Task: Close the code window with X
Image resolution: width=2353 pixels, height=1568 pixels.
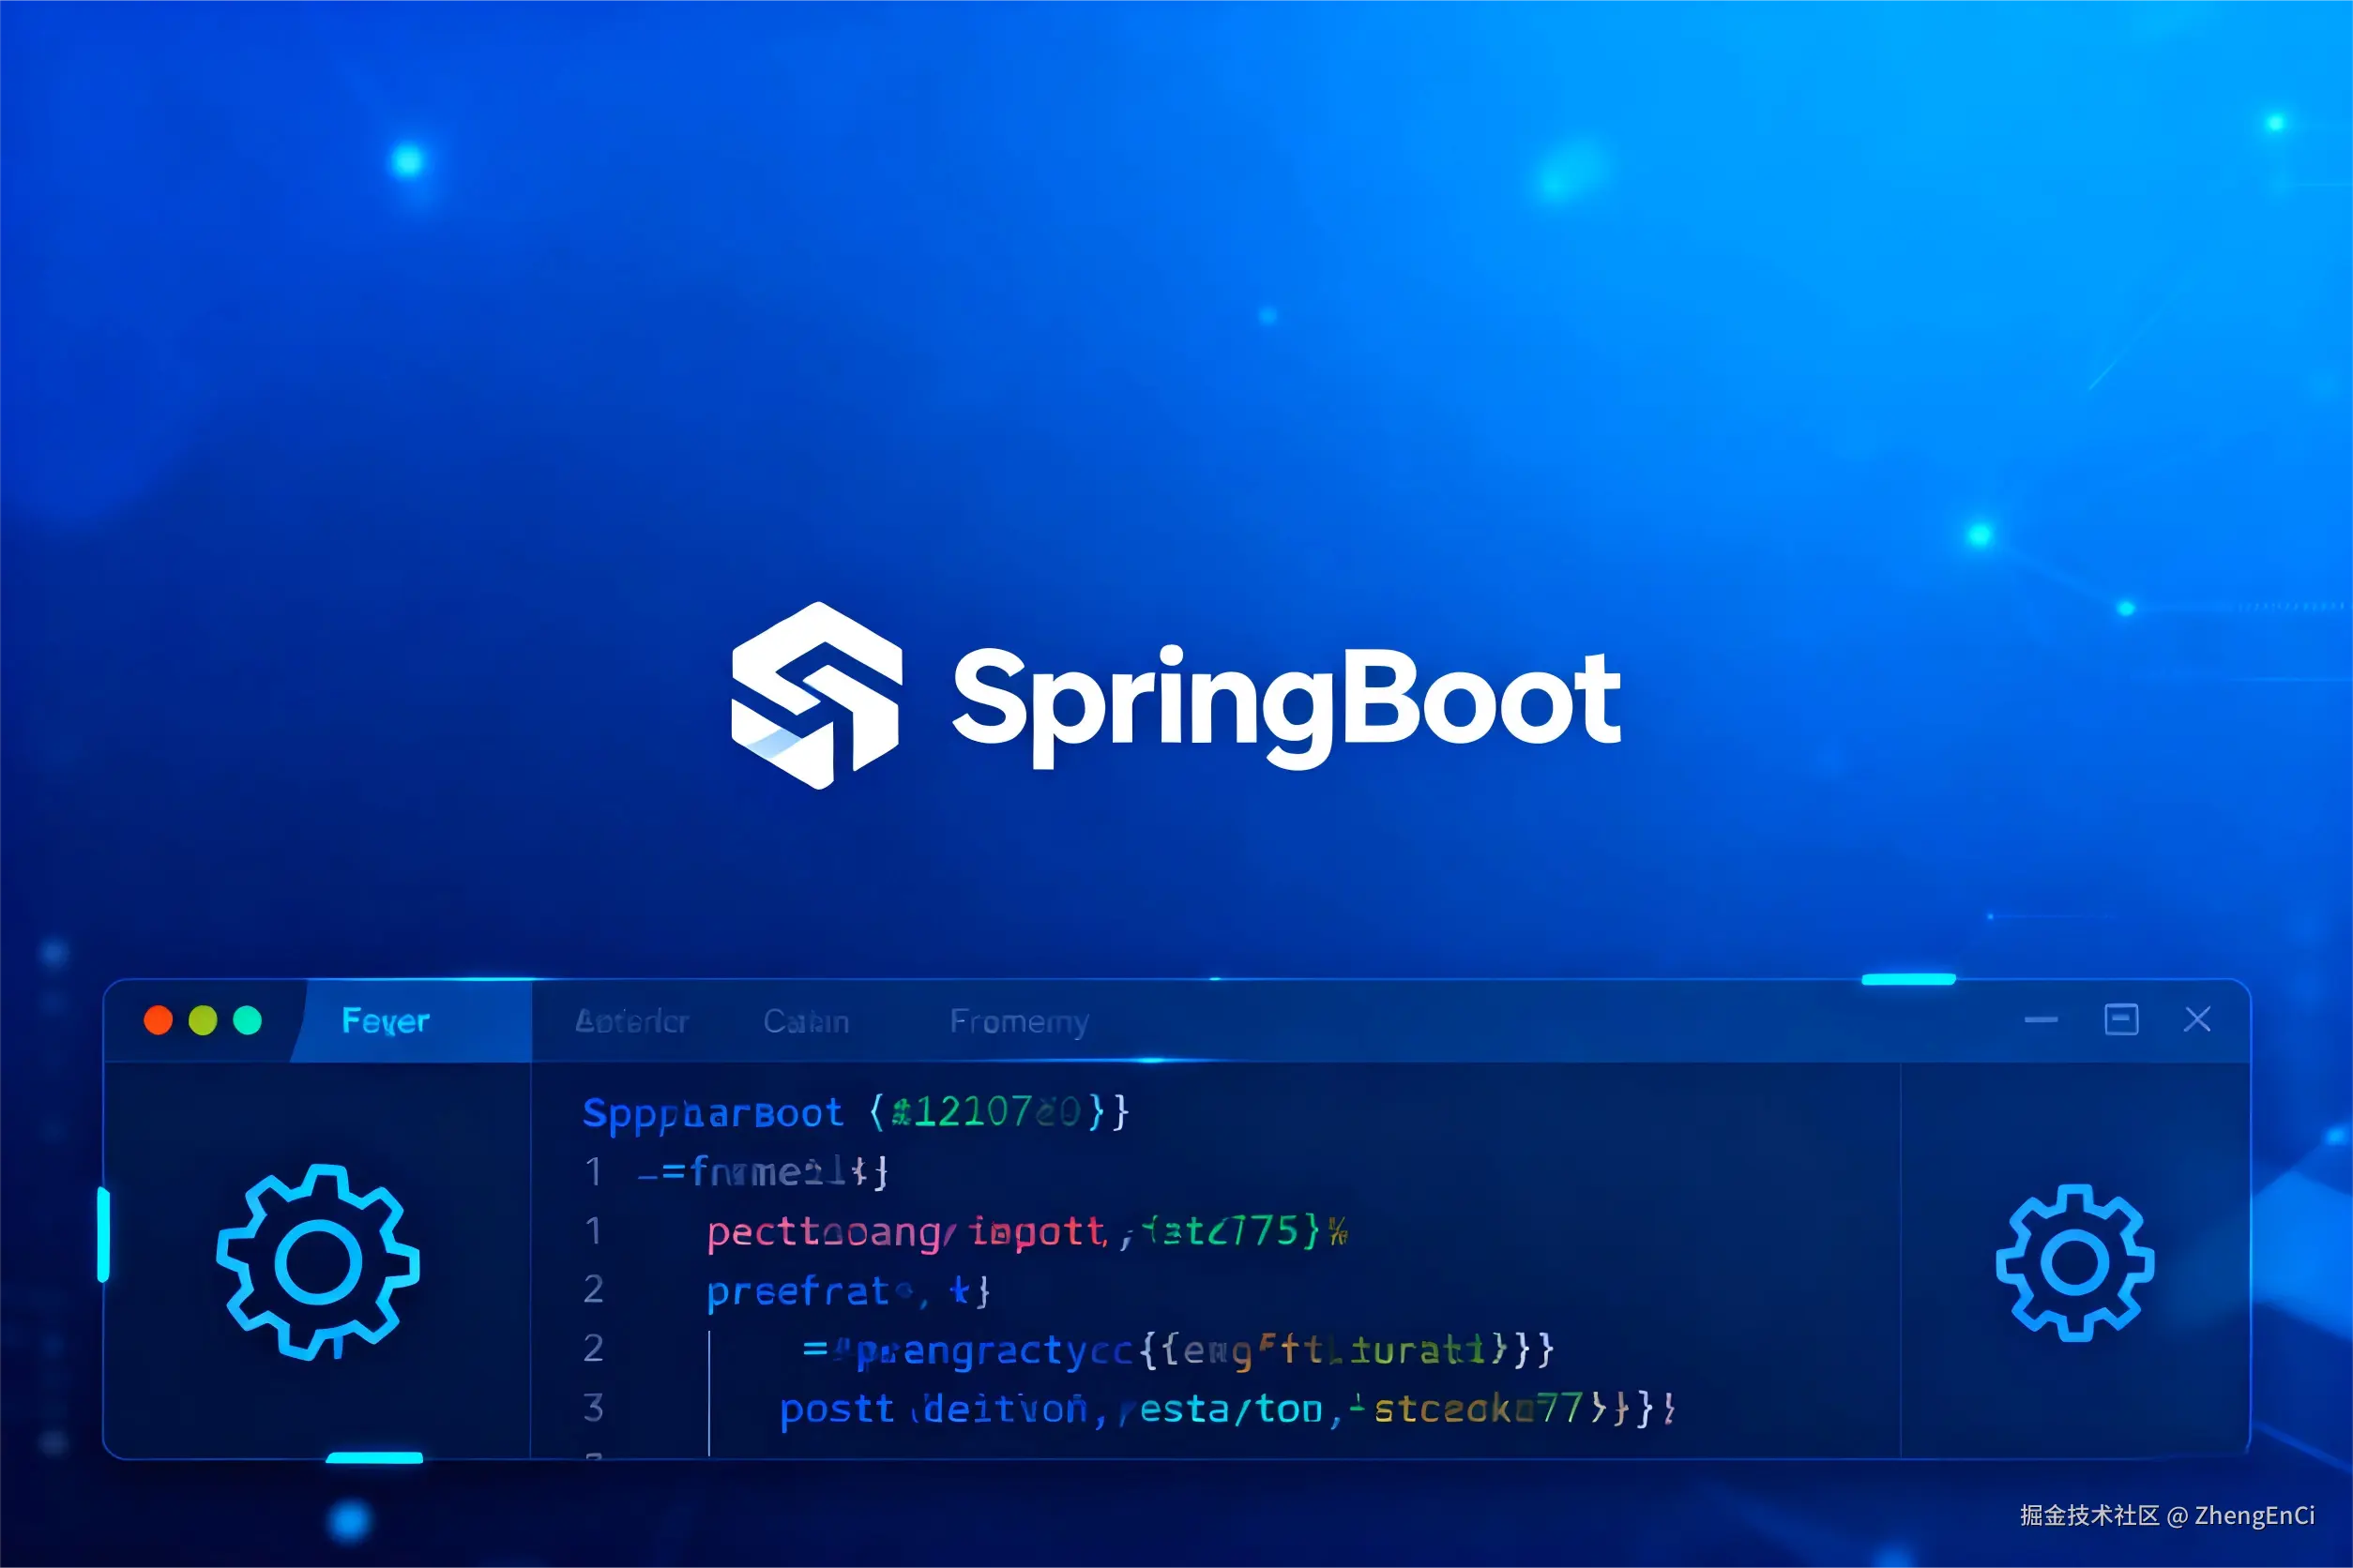Action: [2198, 1020]
